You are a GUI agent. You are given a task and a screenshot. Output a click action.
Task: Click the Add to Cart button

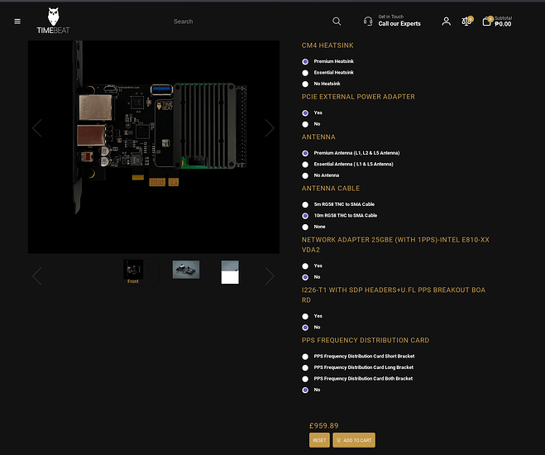354,440
